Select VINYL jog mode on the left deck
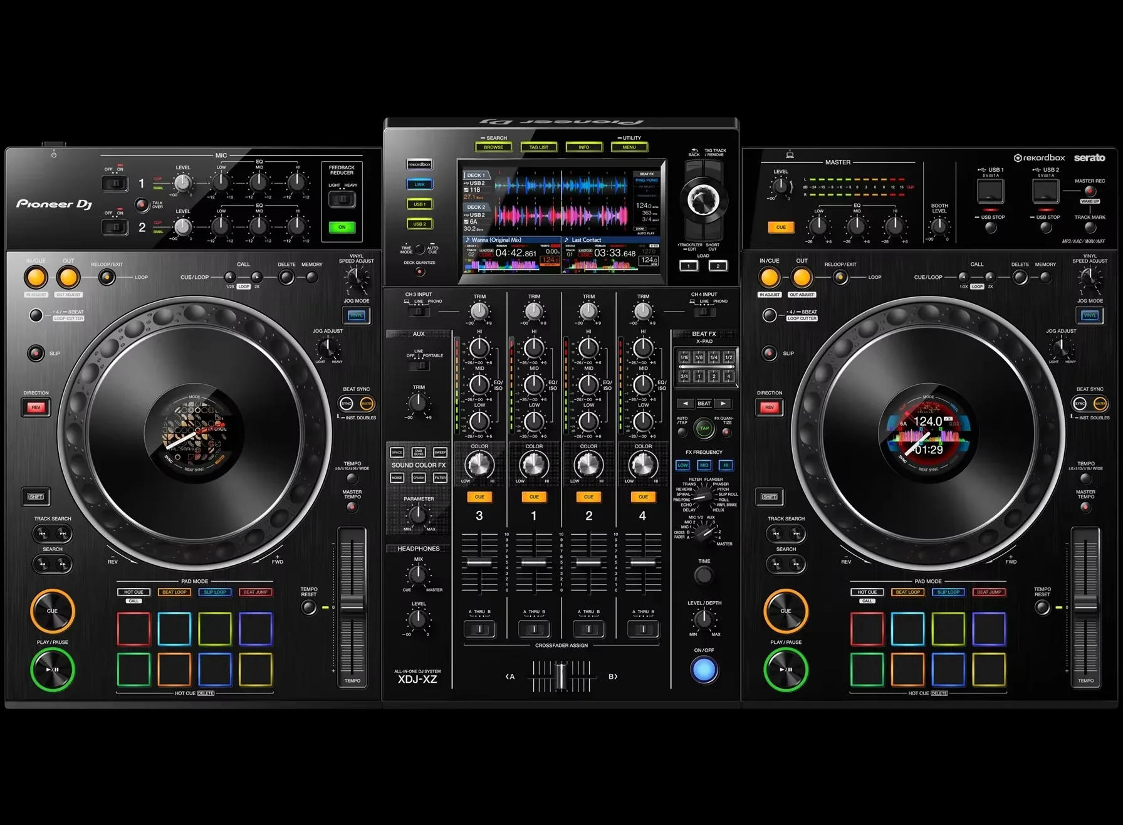1123x825 pixels. tap(357, 315)
